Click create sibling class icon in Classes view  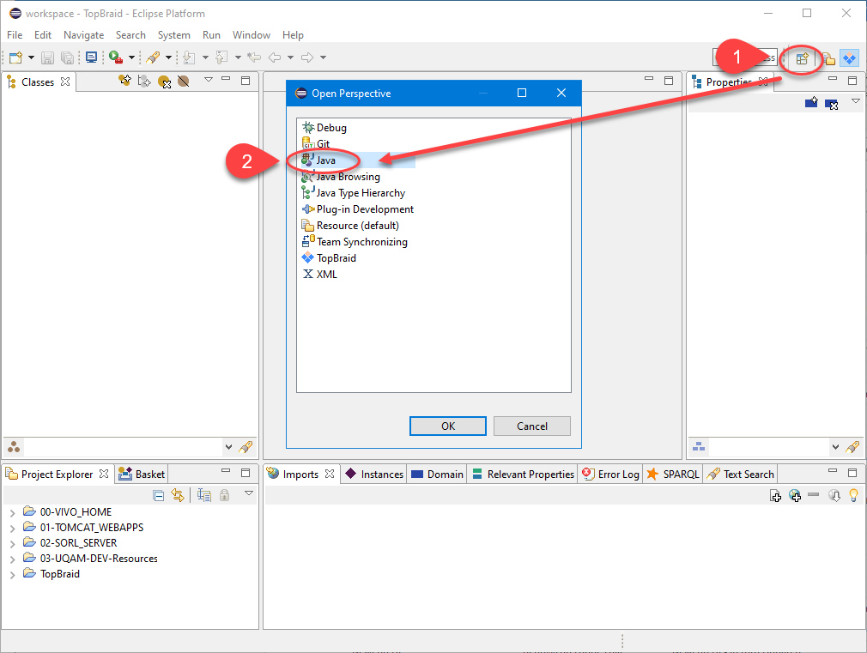144,82
